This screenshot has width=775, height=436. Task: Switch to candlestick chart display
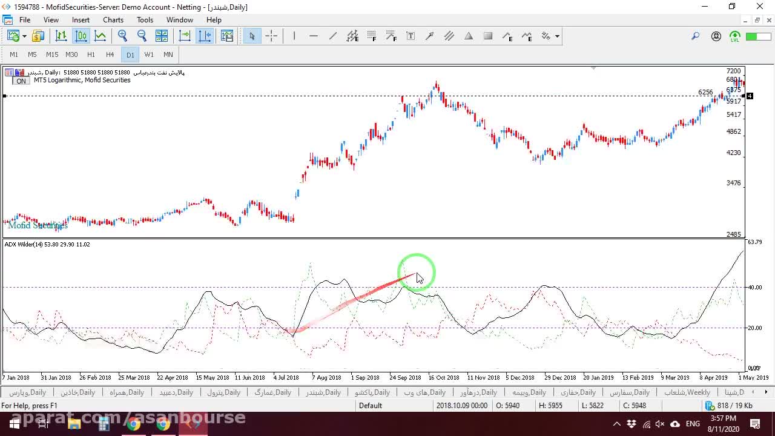point(81,36)
